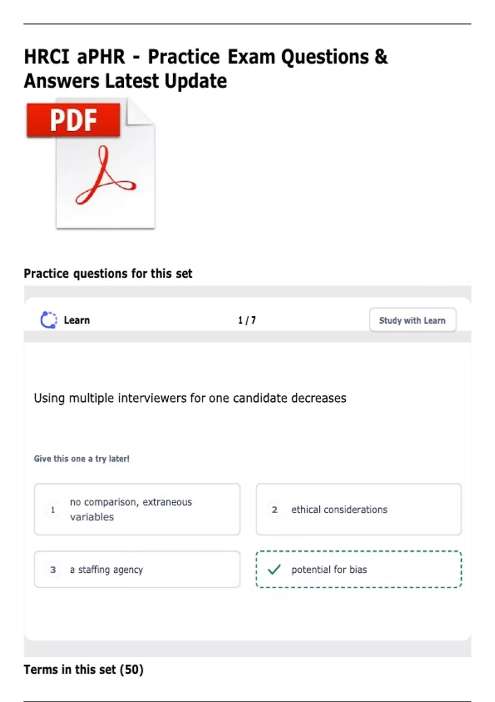Click the number 1 answer badge
Image resolution: width=495 pixels, height=702 pixels.
53,510
